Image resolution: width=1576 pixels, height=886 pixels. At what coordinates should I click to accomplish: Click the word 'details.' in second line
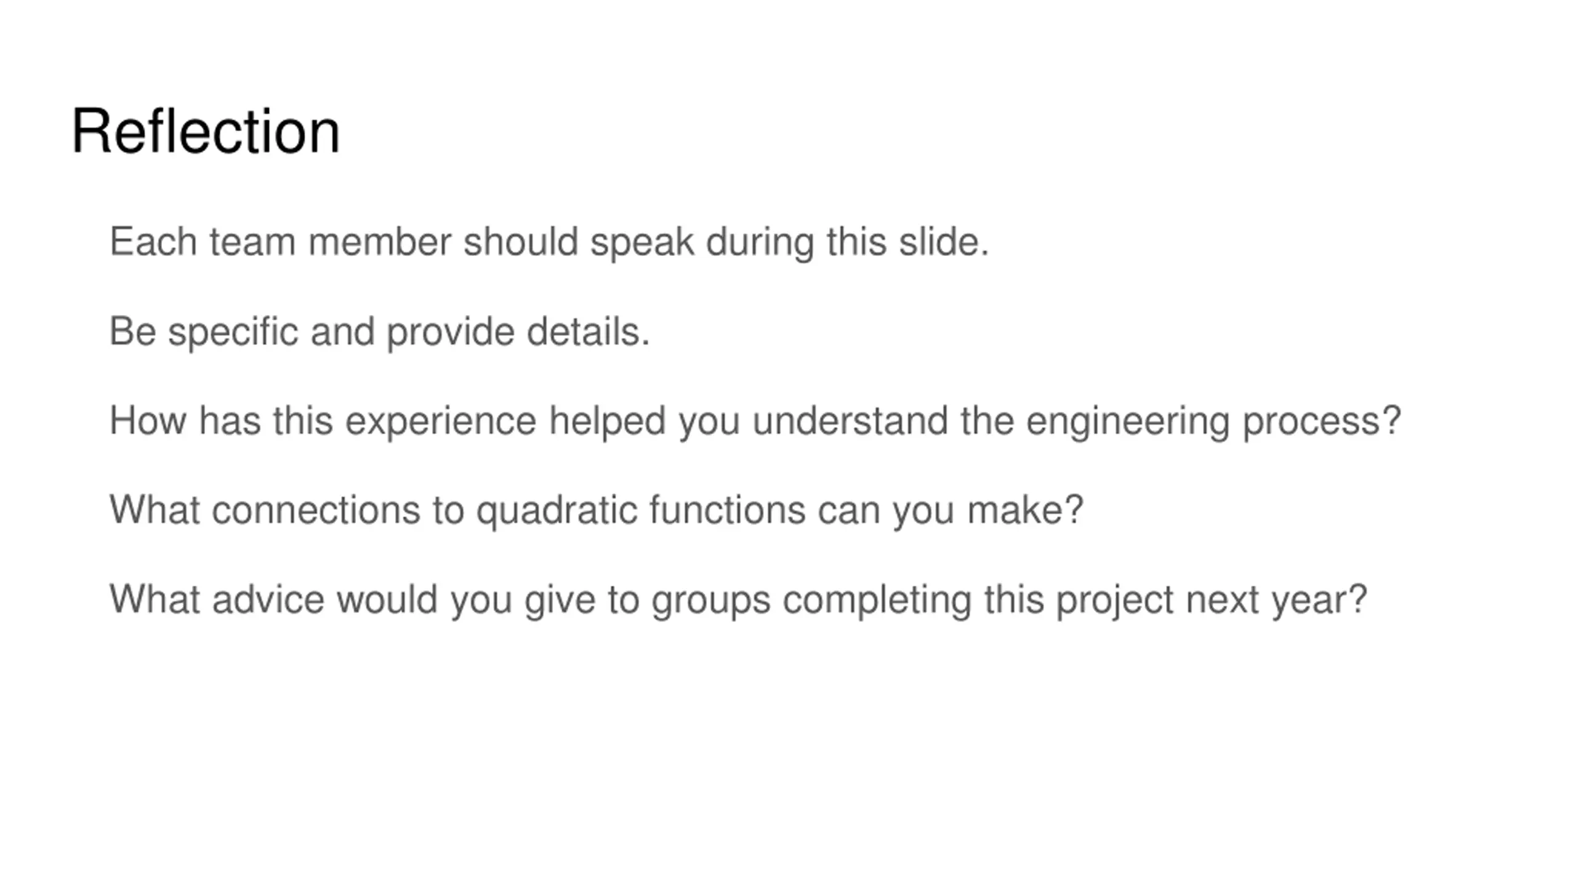tap(588, 332)
